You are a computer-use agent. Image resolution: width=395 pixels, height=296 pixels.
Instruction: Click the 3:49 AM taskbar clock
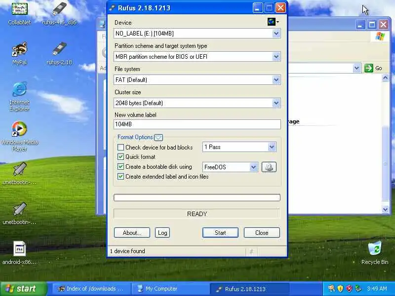[x=377, y=289]
